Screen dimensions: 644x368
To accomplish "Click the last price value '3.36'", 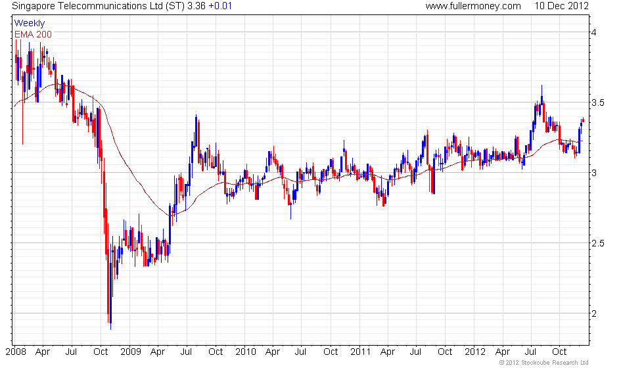I will (x=196, y=6).
